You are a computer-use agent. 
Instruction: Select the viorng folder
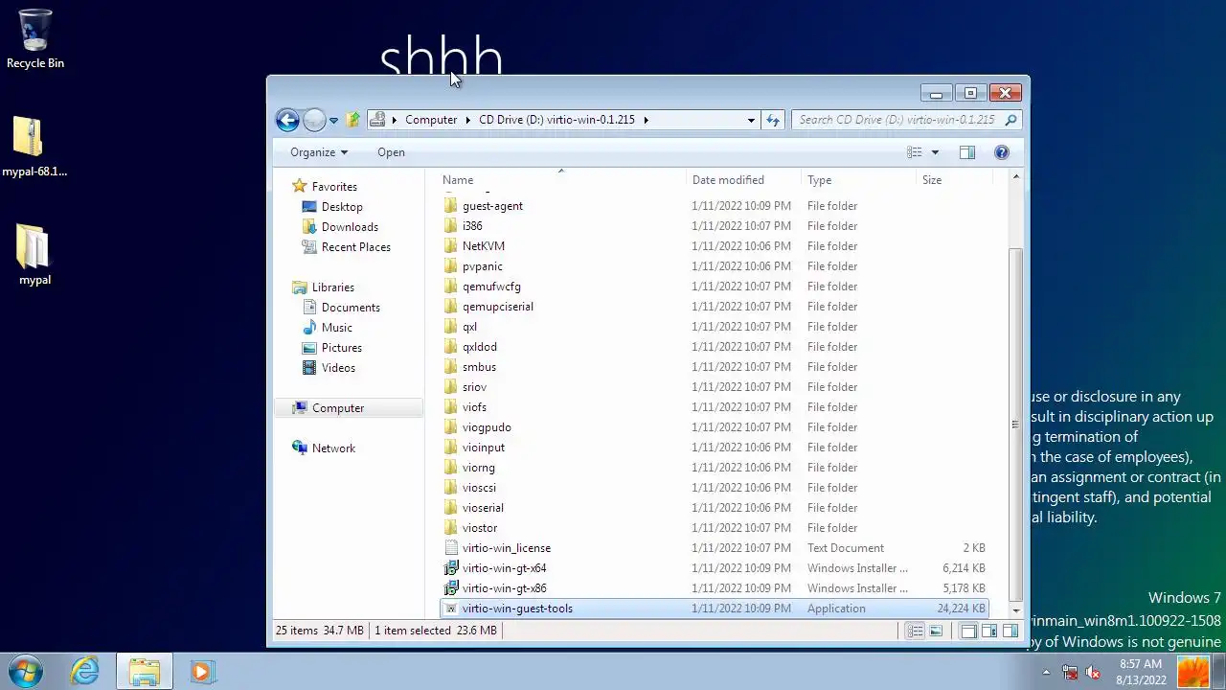[478, 468]
